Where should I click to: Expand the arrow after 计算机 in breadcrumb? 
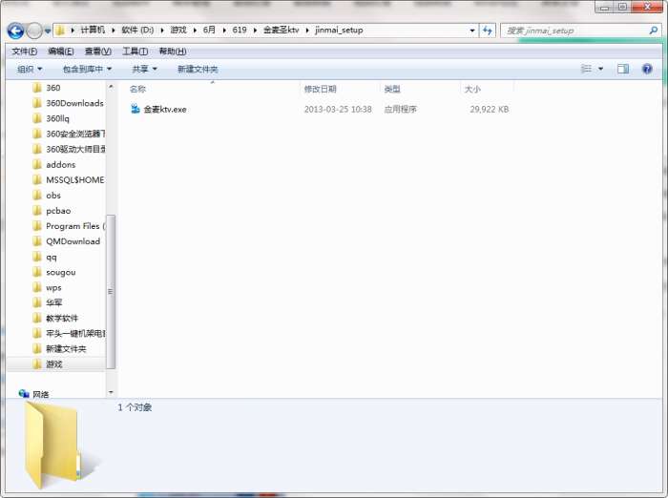[x=114, y=31]
